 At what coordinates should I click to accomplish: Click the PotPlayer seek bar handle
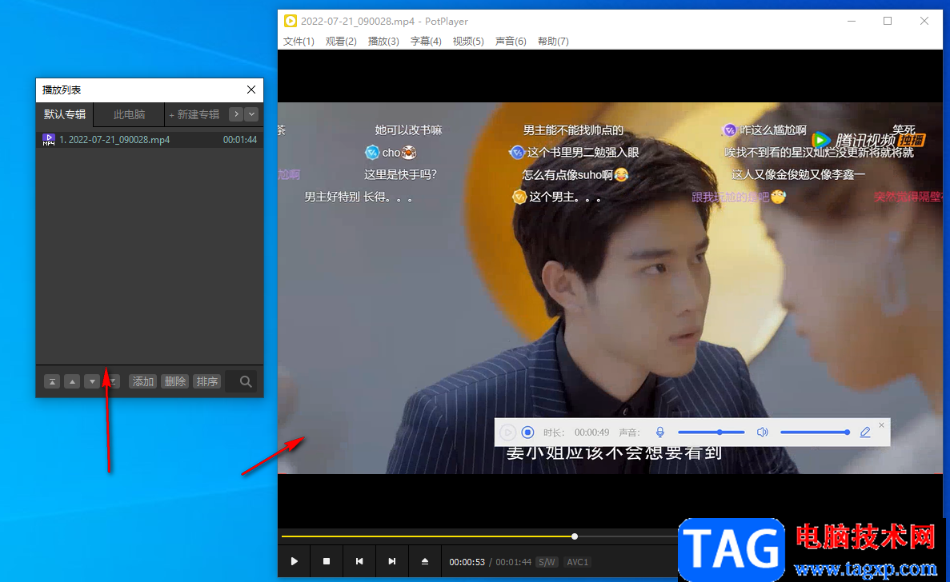click(575, 536)
